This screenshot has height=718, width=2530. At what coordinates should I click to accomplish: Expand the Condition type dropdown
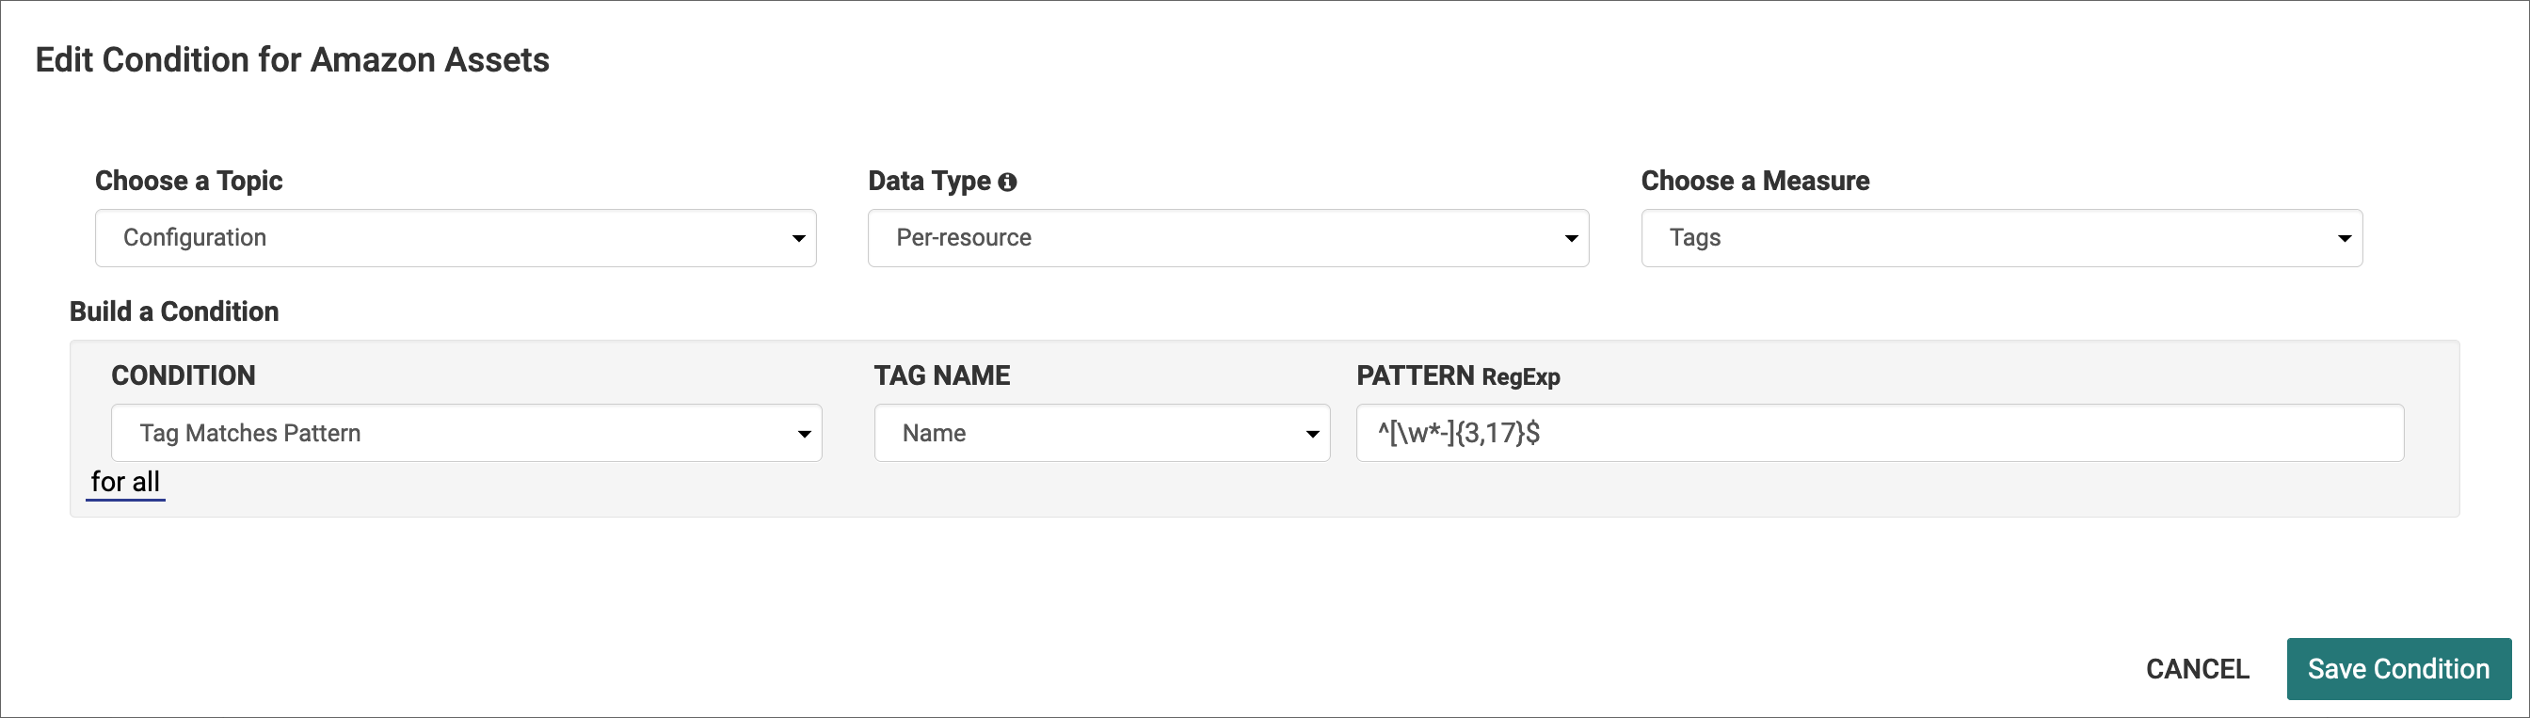coord(466,433)
